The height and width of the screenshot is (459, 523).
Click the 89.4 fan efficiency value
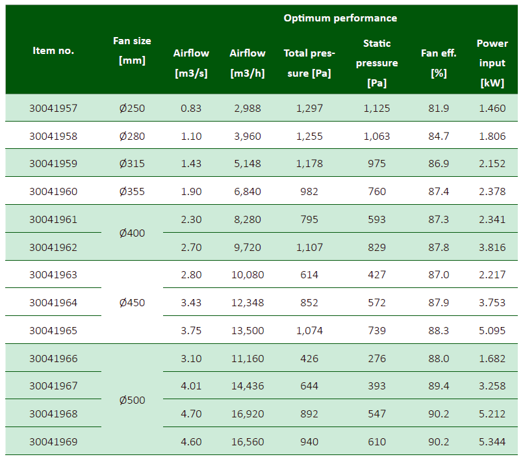(x=439, y=386)
